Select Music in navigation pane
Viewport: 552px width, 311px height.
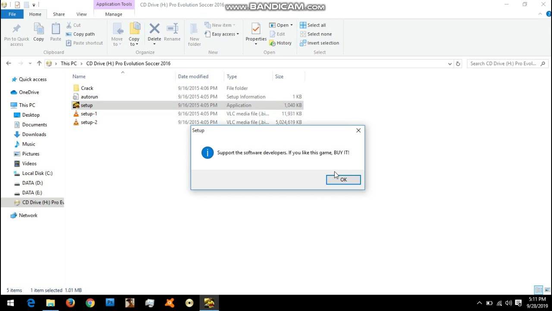point(28,144)
